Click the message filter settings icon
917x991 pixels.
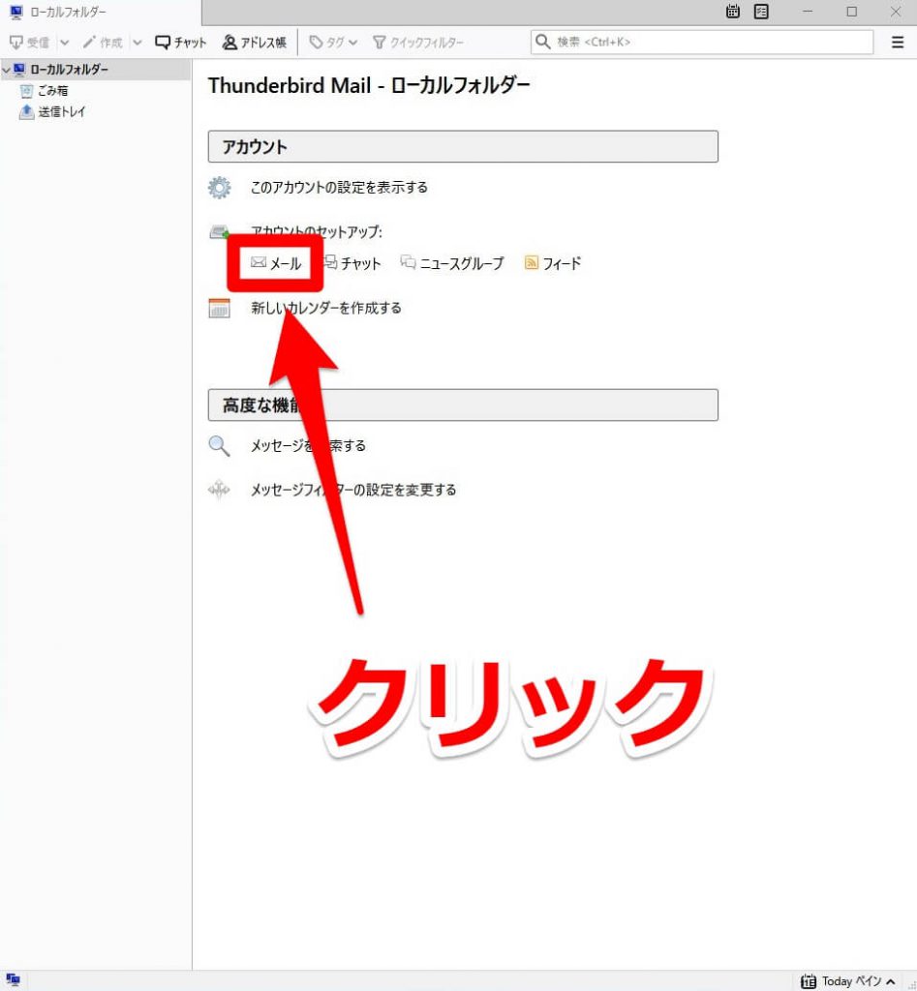(220, 490)
